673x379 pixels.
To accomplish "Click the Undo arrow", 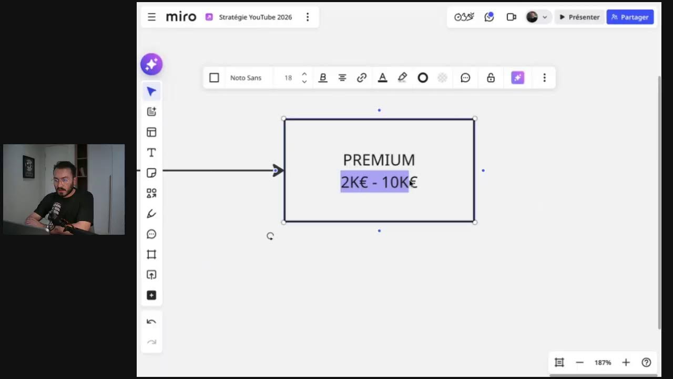I will click(x=151, y=322).
